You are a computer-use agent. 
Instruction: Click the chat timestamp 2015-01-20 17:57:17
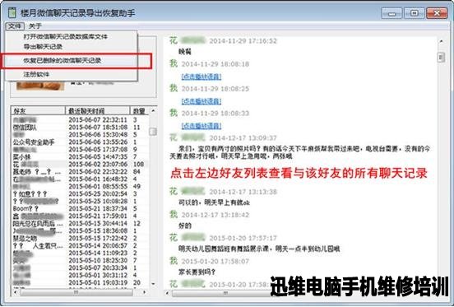tap(243, 238)
